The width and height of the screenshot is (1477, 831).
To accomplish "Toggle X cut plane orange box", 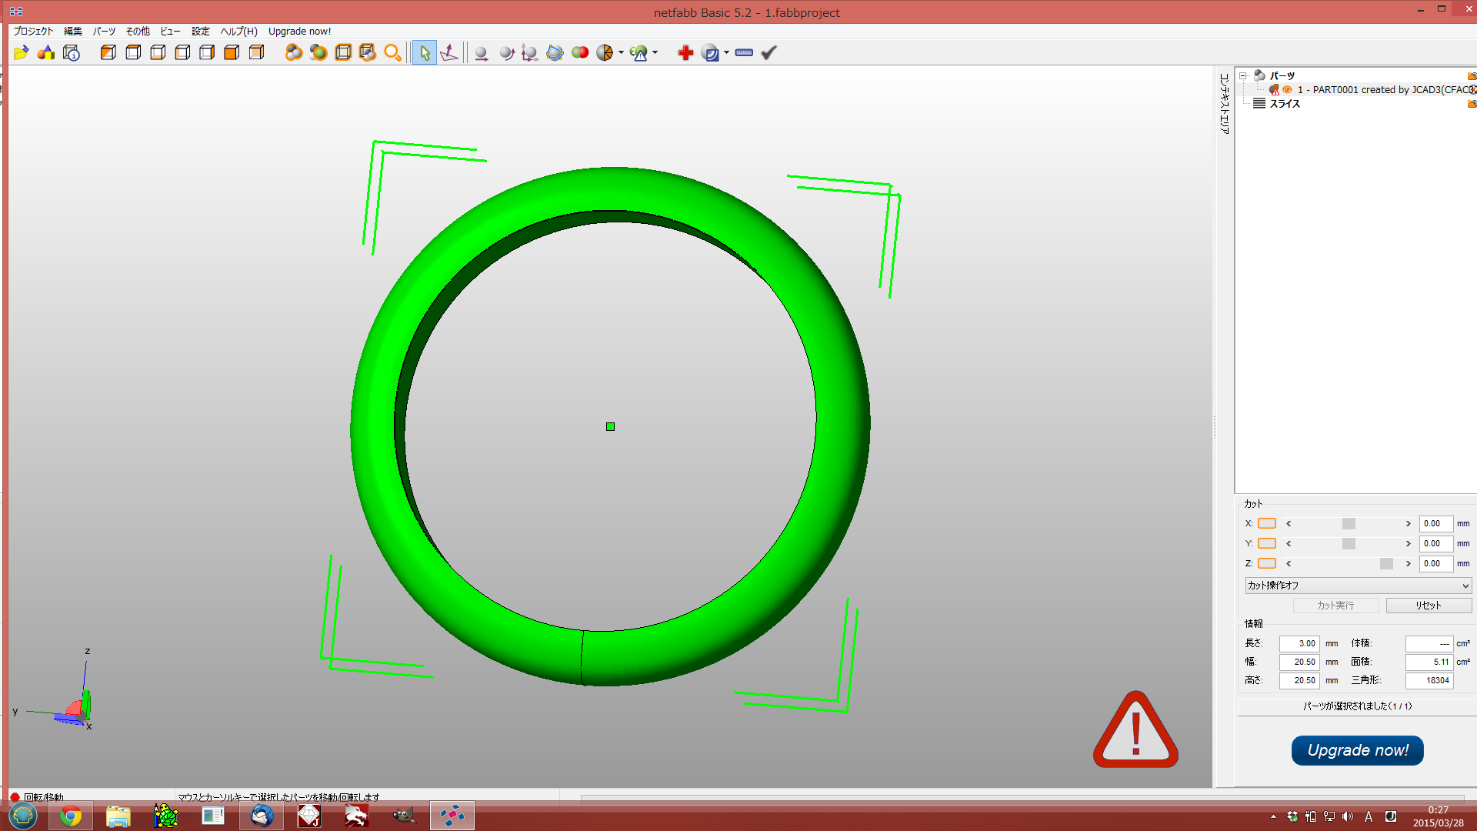I will [1267, 523].
